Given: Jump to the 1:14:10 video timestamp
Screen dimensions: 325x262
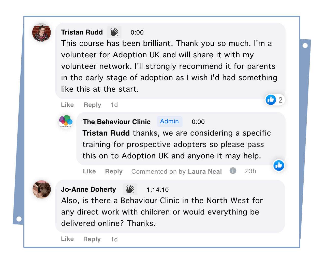Looking at the screenshot, I should pyautogui.click(x=158, y=190).
